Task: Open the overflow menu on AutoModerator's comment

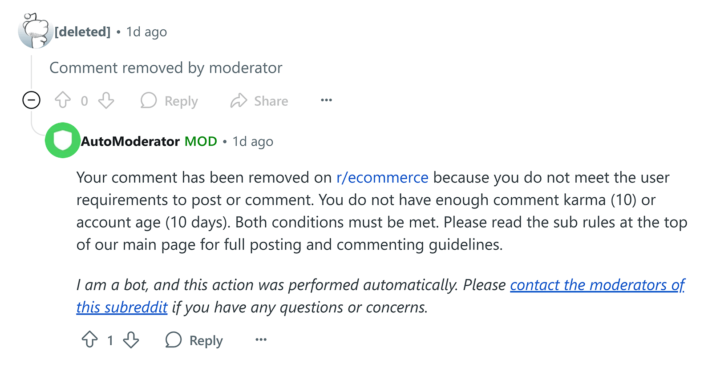Action: tap(261, 340)
